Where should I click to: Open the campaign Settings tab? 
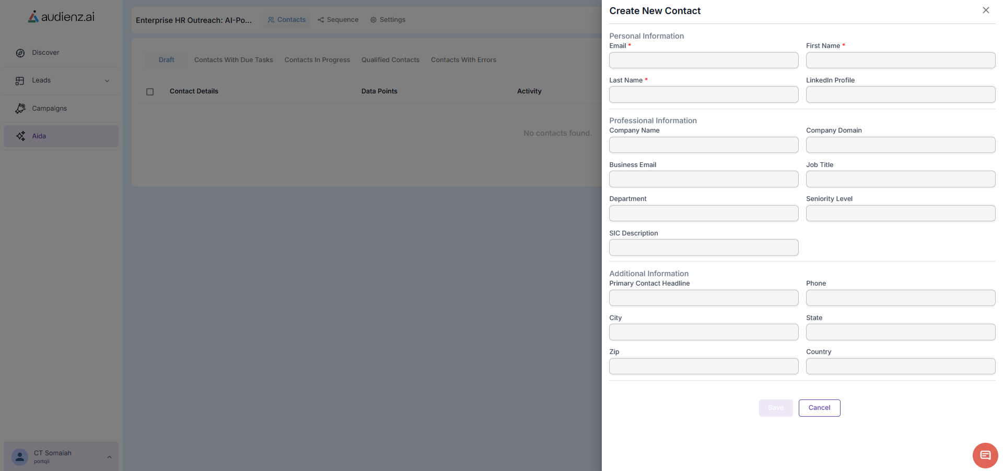click(x=388, y=20)
